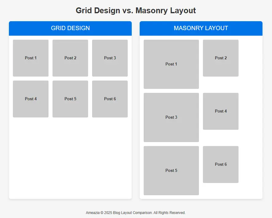Click the GRID DESIGN blue header
The image size is (272, 218).
coord(70,28)
